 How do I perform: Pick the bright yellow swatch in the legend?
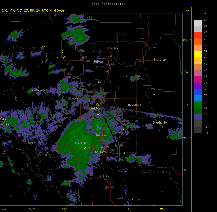coord(198,54)
